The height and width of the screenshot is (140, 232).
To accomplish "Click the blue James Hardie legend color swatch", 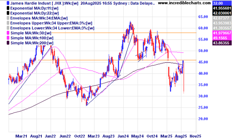I will point(8,3).
